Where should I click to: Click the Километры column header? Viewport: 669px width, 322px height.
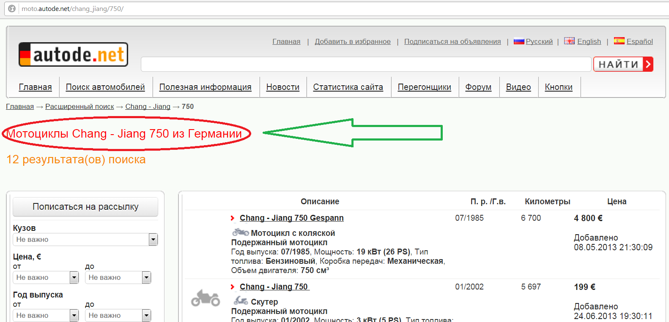click(548, 201)
